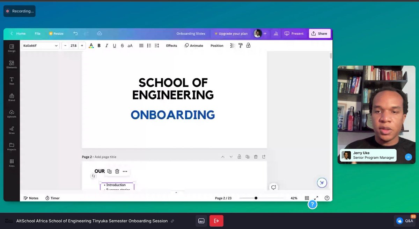This screenshot has height=229, width=419.
Task: Open the 42% zoom level menu
Action: click(x=294, y=198)
